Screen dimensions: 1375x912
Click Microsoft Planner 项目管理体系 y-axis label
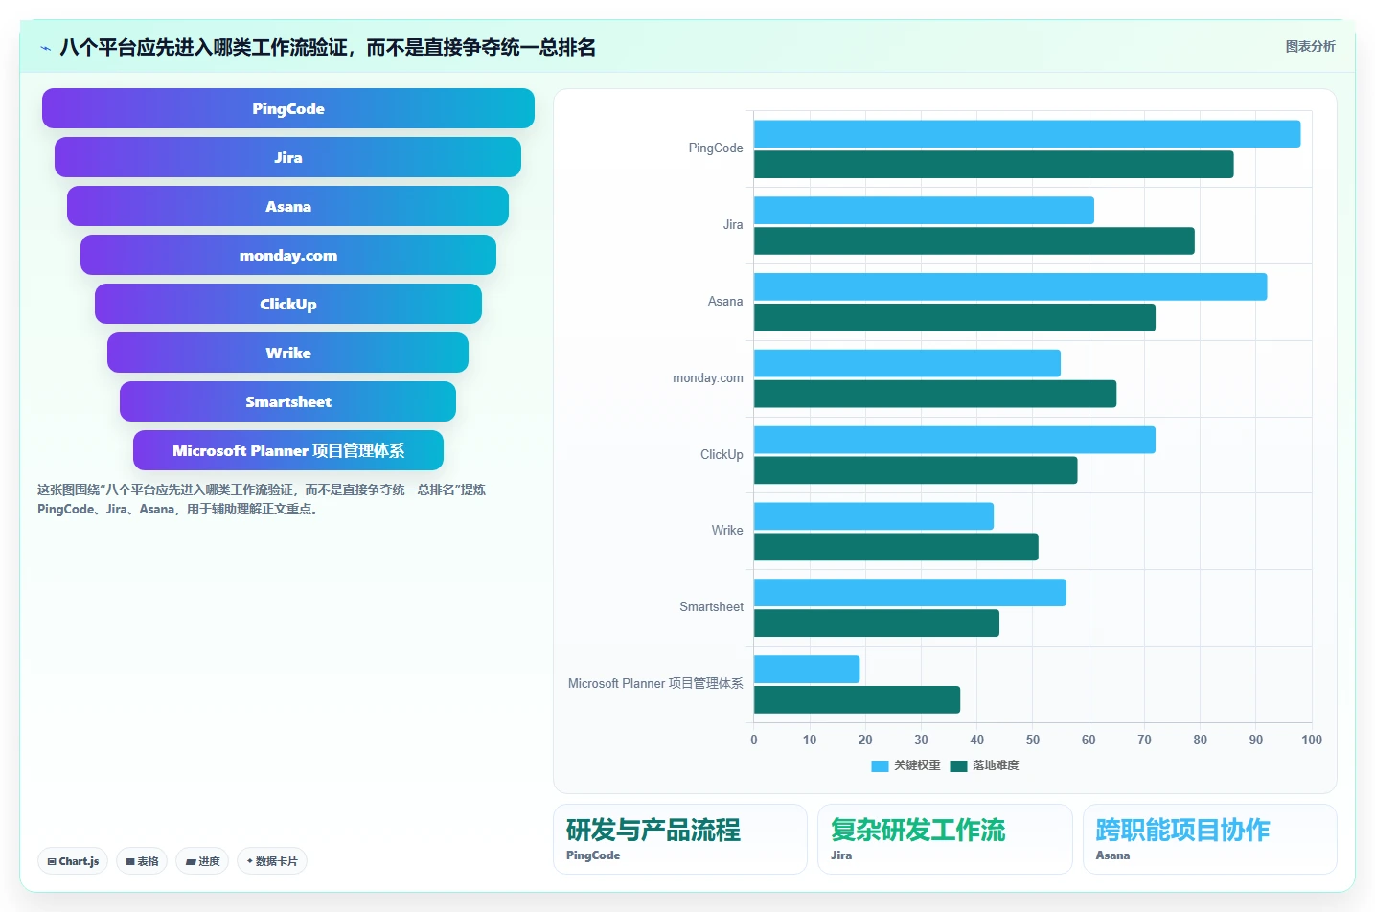(655, 684)
